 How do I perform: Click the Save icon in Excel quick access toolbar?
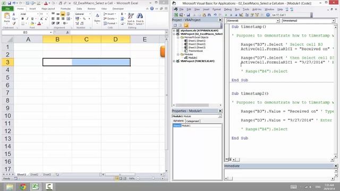[9, 3]
